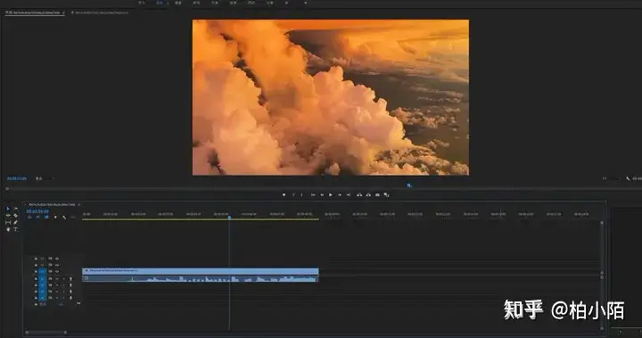
Task: Click the timeline horizontal zoom scrollbar
Action: point(45,333)
